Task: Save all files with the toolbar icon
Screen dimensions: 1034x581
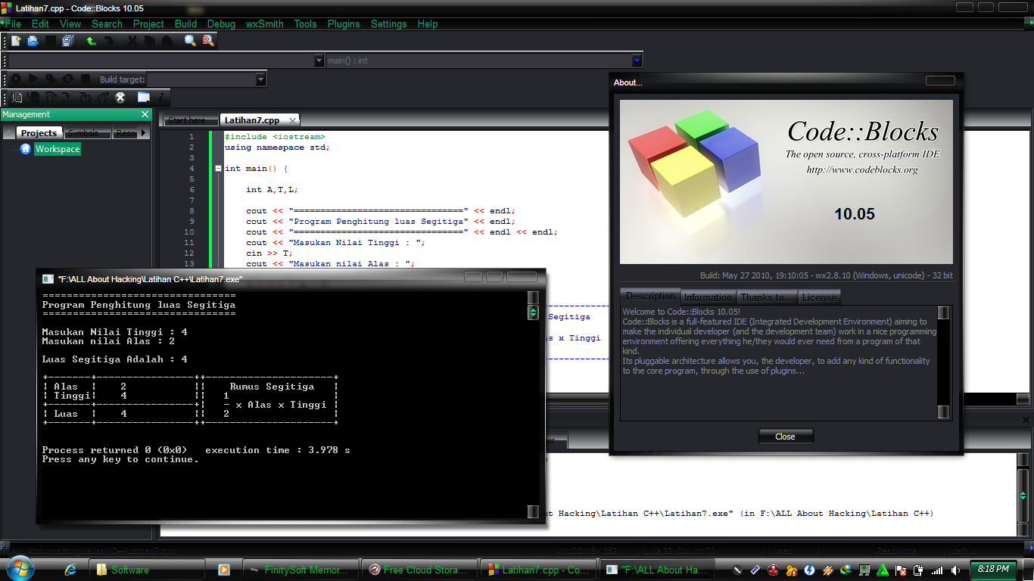Action: tap(67, 40)
